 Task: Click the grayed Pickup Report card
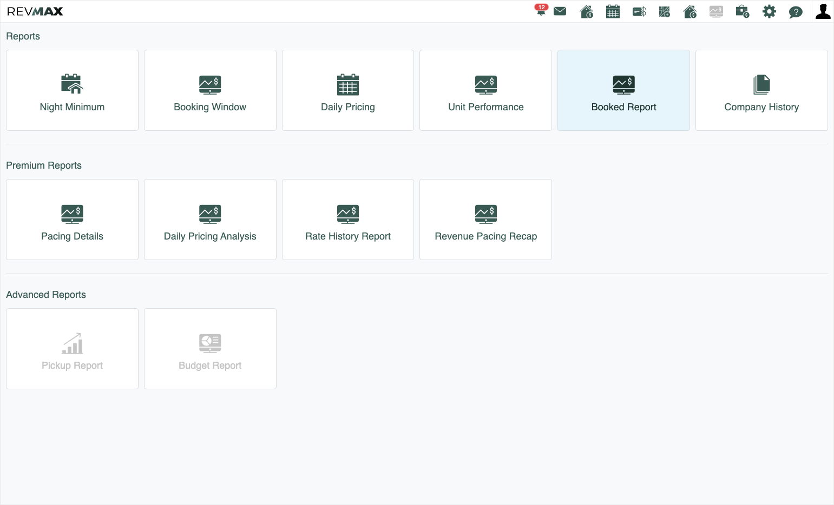(72, 349)
